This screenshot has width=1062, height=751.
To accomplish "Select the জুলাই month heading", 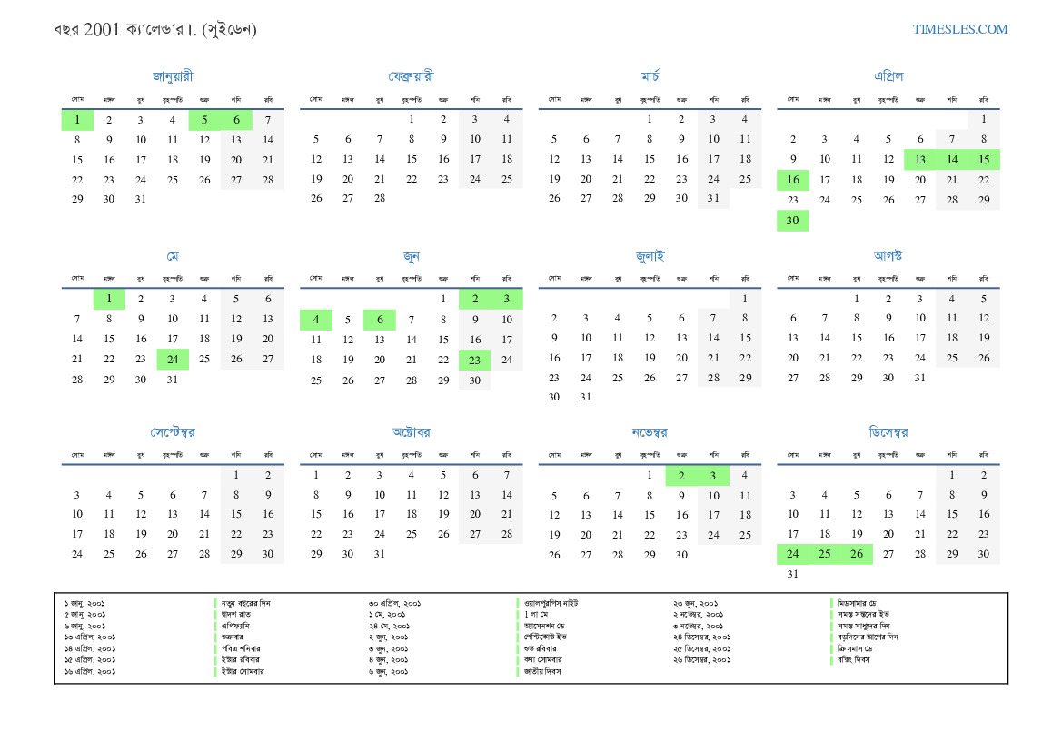I will coord(650,256).
